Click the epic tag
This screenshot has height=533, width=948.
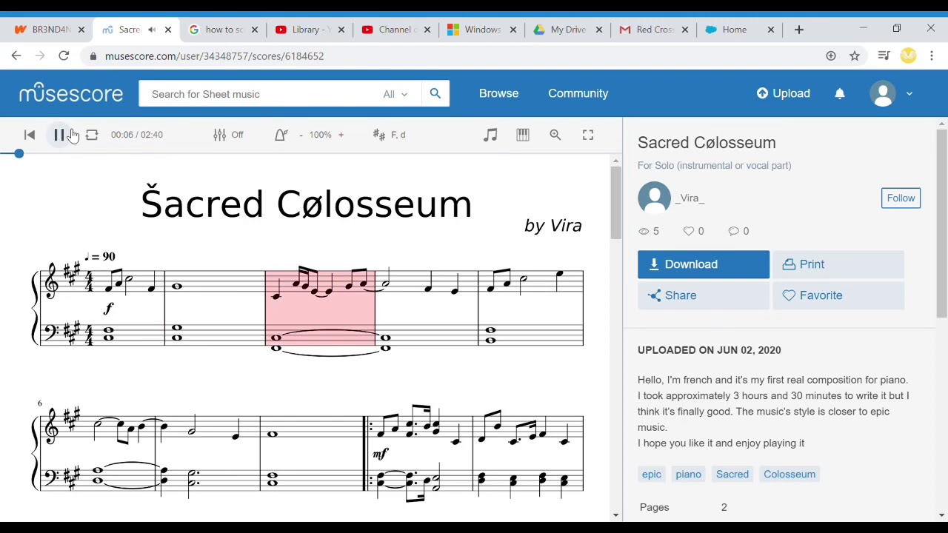pos(652,474)
